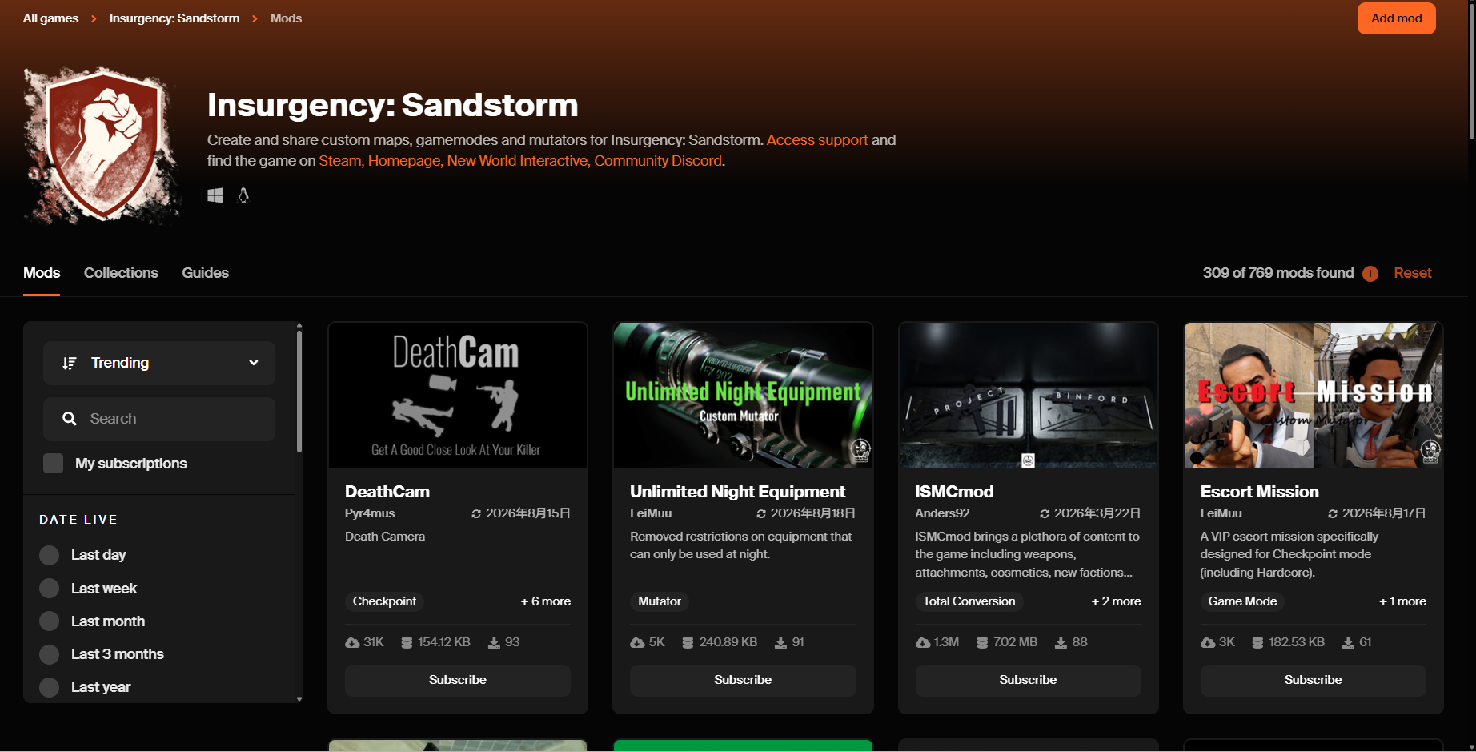The height and width of the screenshot is (752, 1476).
Task: Open the Access support link
Action: (x=817, y=140)
